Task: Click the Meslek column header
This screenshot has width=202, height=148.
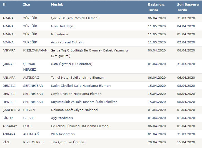Action: click(57, 4)
